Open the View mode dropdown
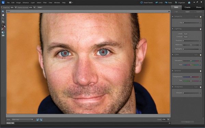 [x=22, y=119]
